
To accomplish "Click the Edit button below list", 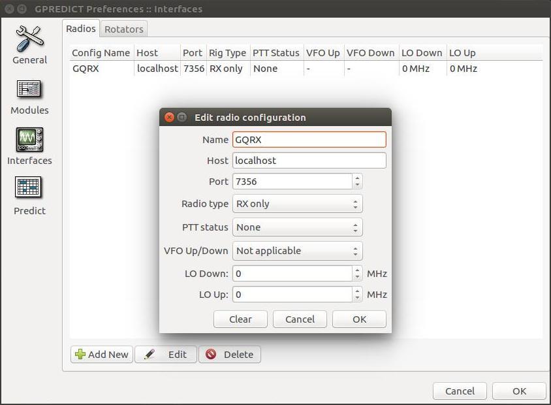I will (166, 354).
